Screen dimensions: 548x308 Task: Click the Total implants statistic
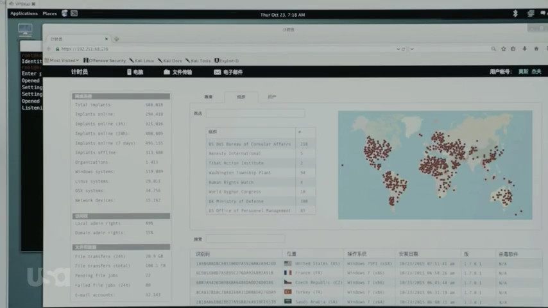(x=119, y=105)
